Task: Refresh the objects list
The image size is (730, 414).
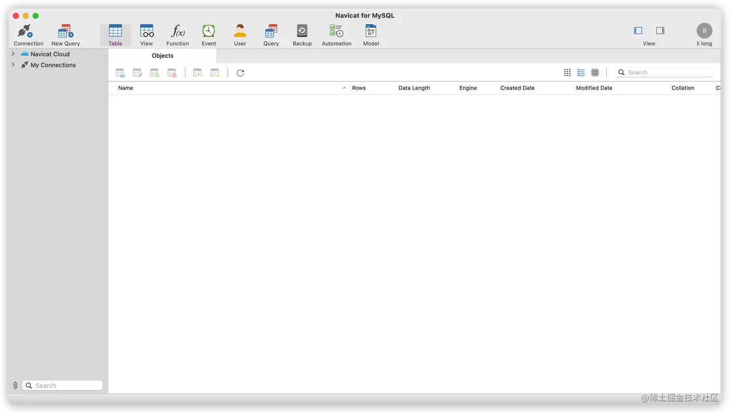Action: pos(240,73)
